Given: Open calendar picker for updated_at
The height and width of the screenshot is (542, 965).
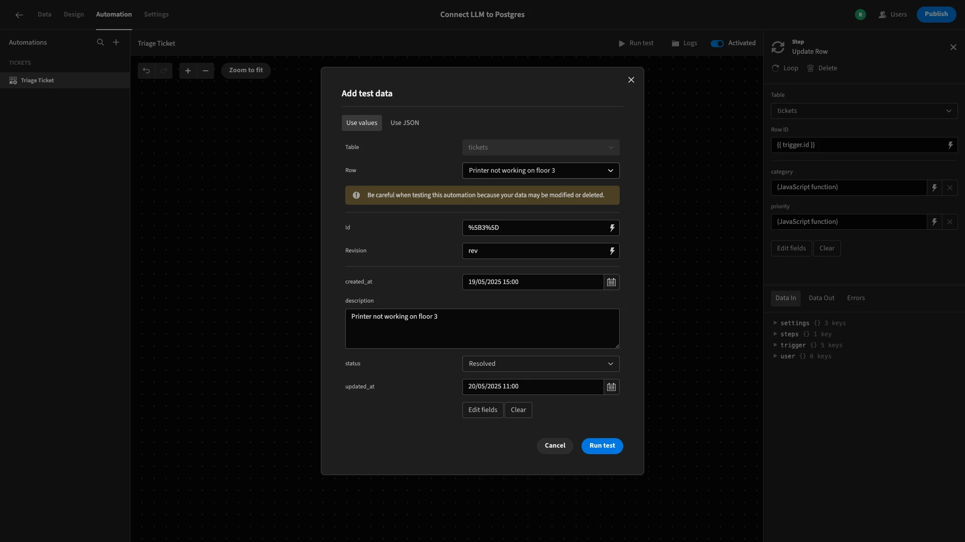Looking at the screenshot, I should [611, 387].
